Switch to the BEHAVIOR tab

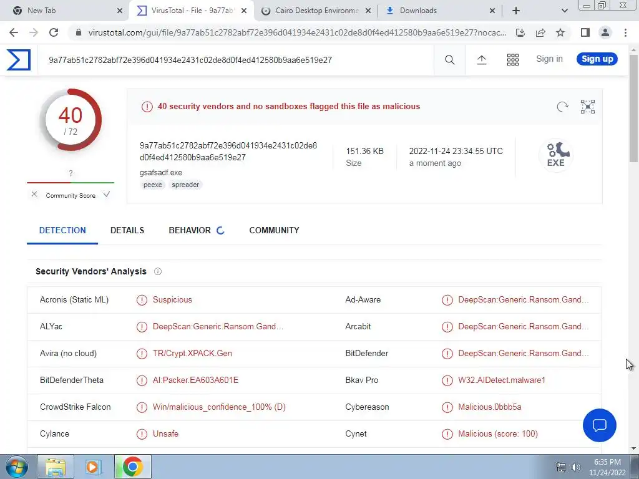(x=190, y=230)
